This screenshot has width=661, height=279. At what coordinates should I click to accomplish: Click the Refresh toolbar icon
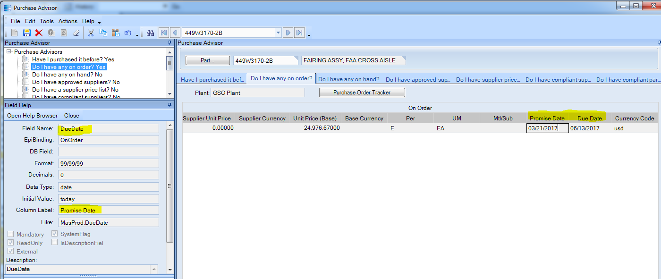64,33
